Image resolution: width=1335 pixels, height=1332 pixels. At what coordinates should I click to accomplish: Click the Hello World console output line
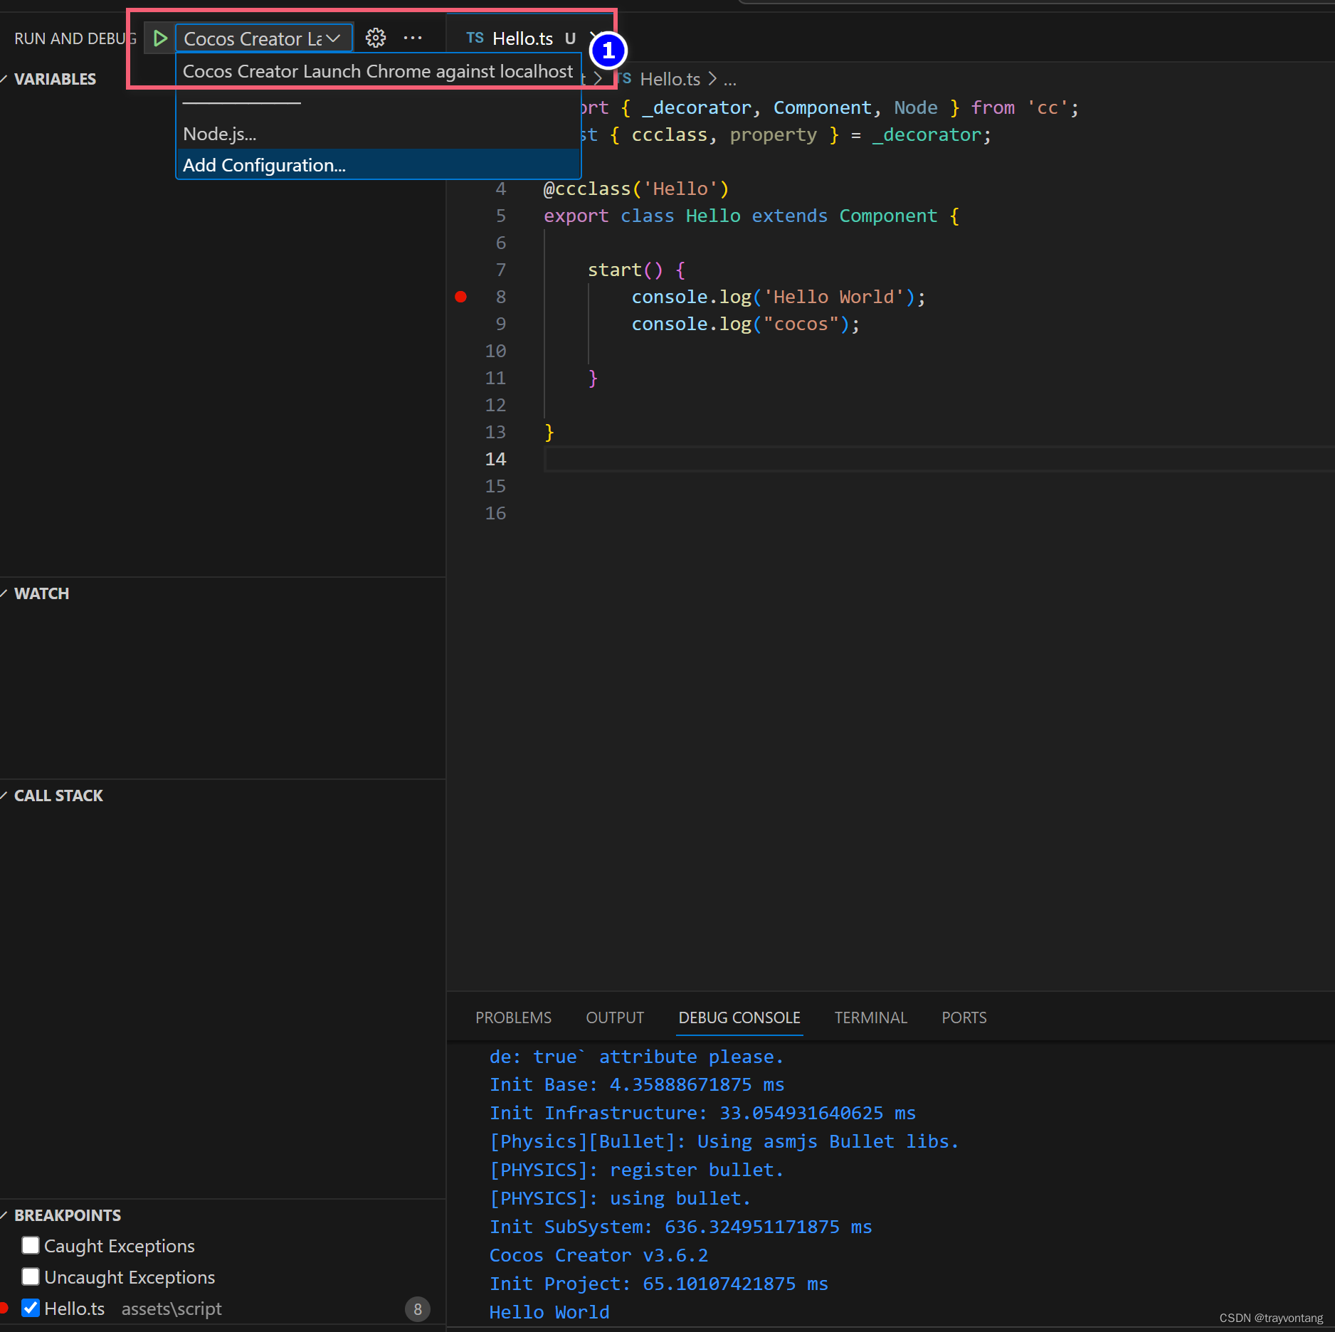point(549,1312)
